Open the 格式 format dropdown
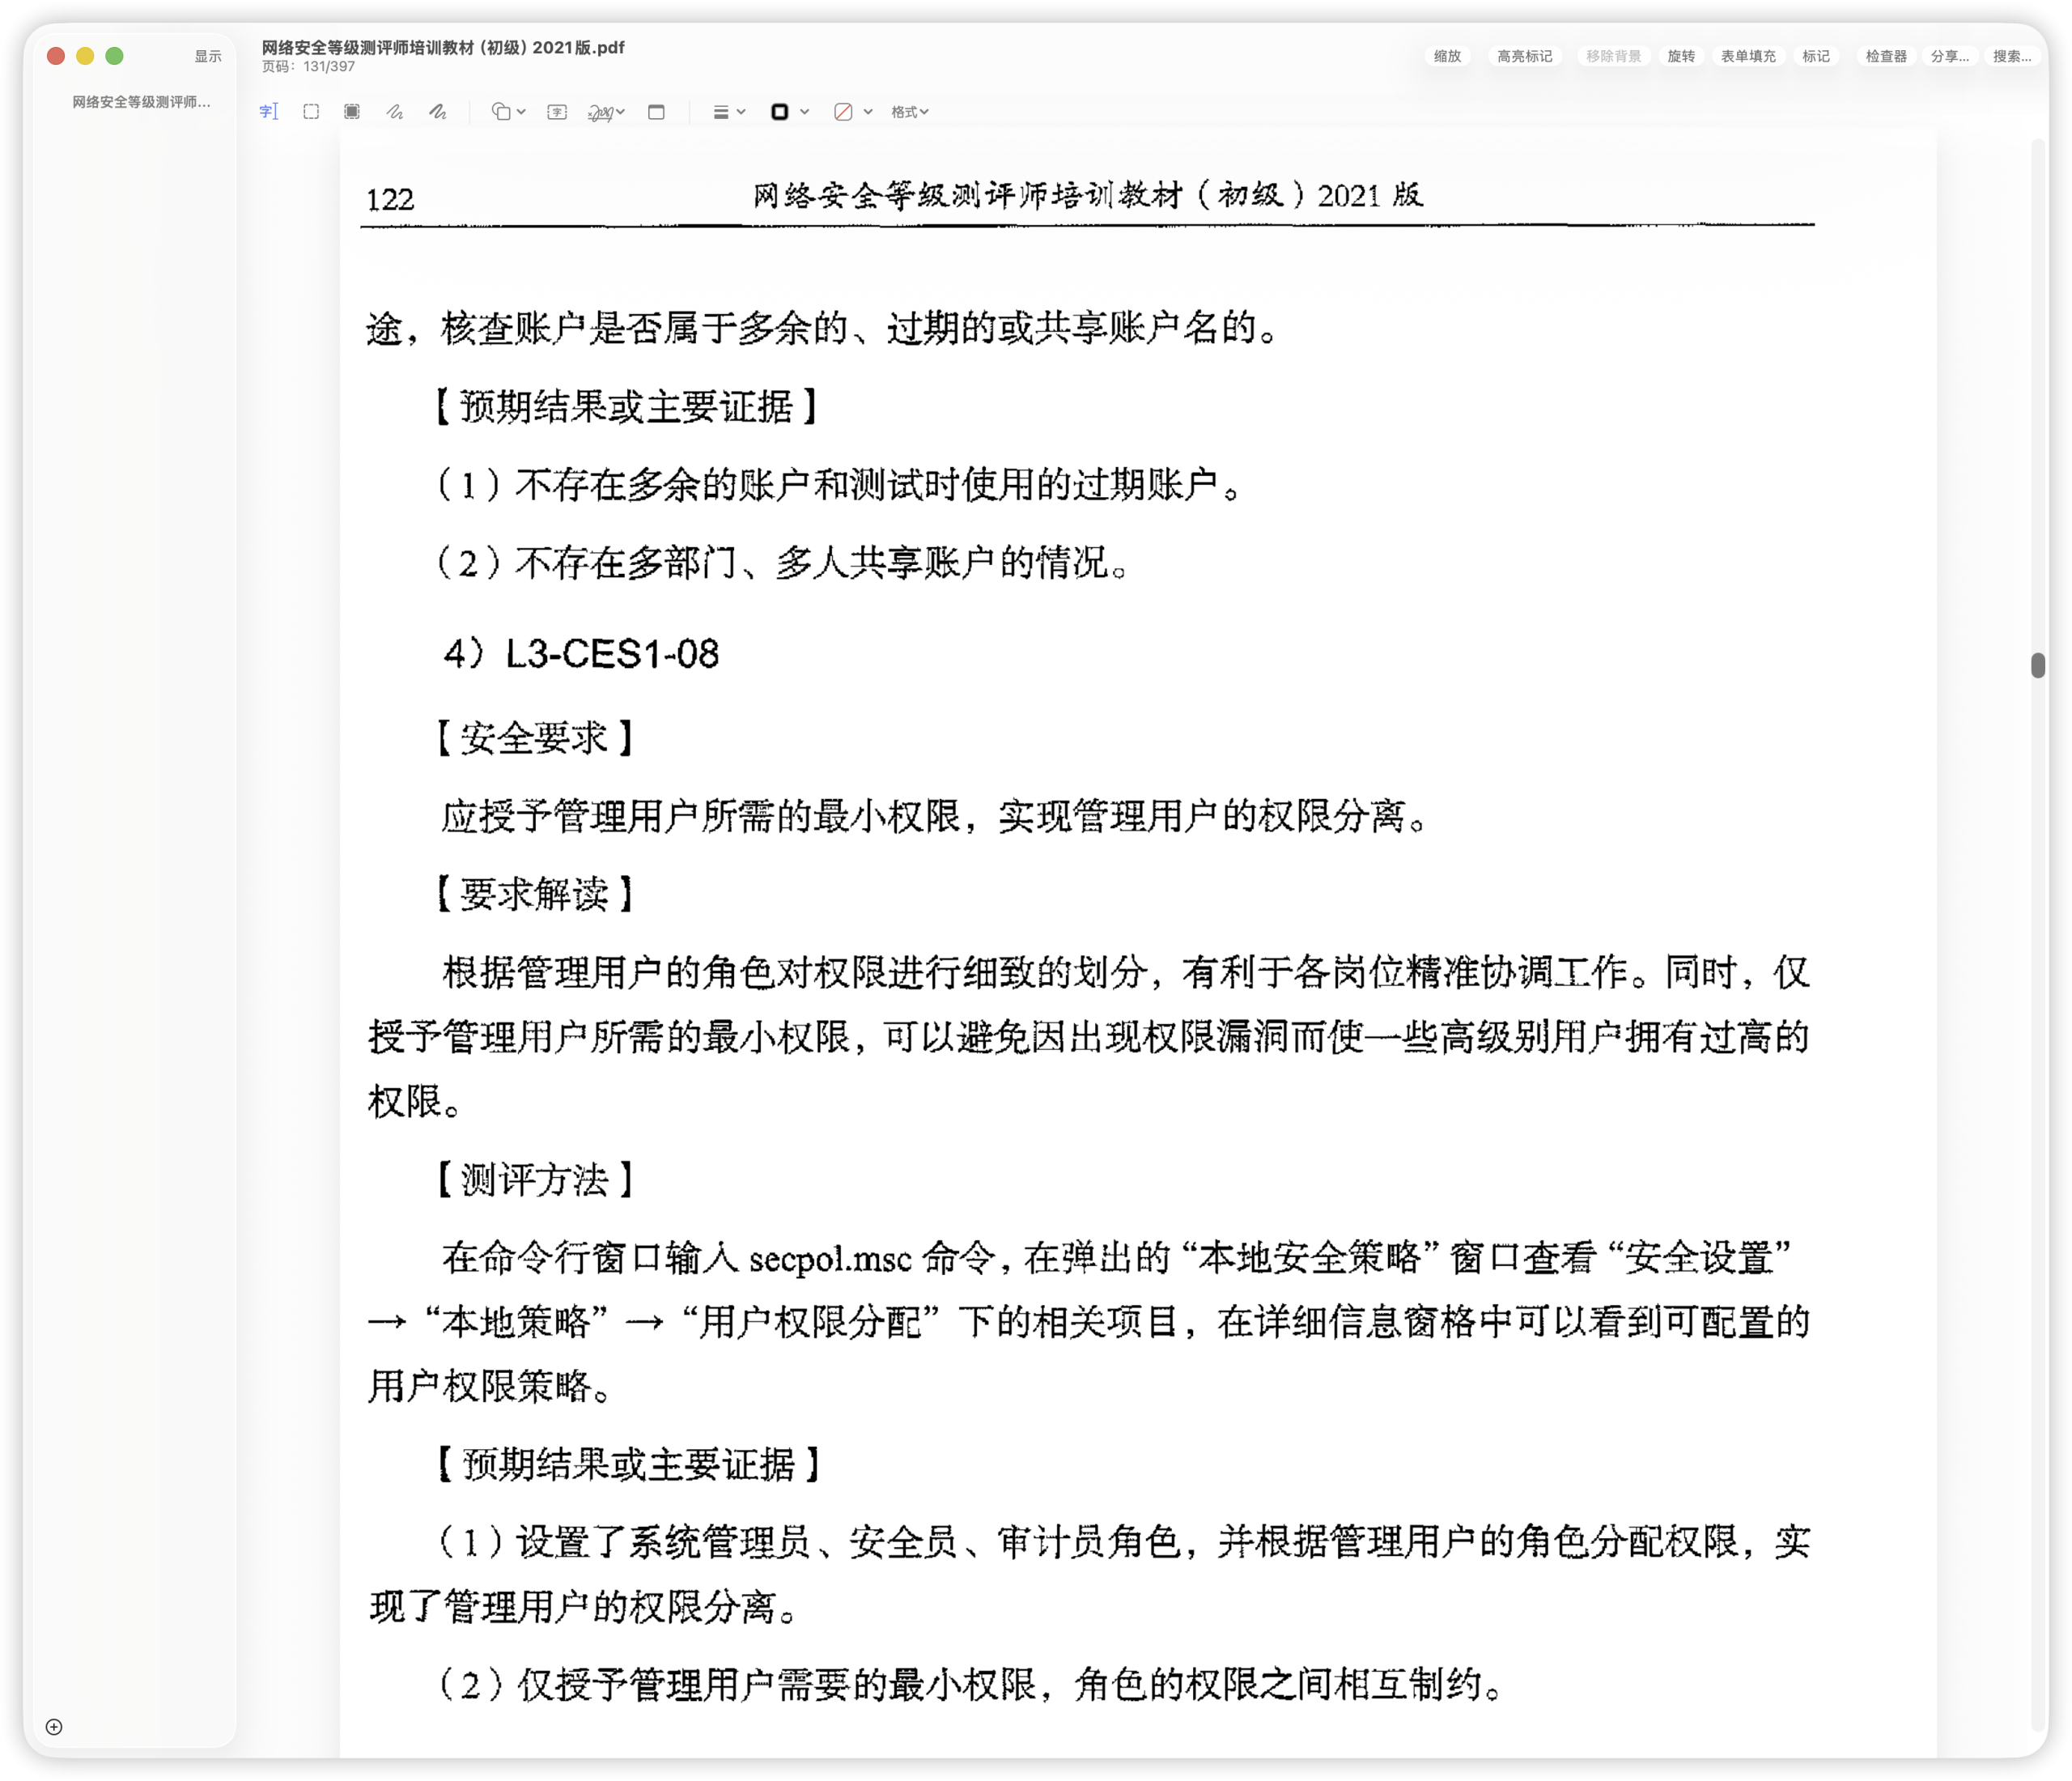Viewport: 2072px width, 1781px height. pos(909,112)
